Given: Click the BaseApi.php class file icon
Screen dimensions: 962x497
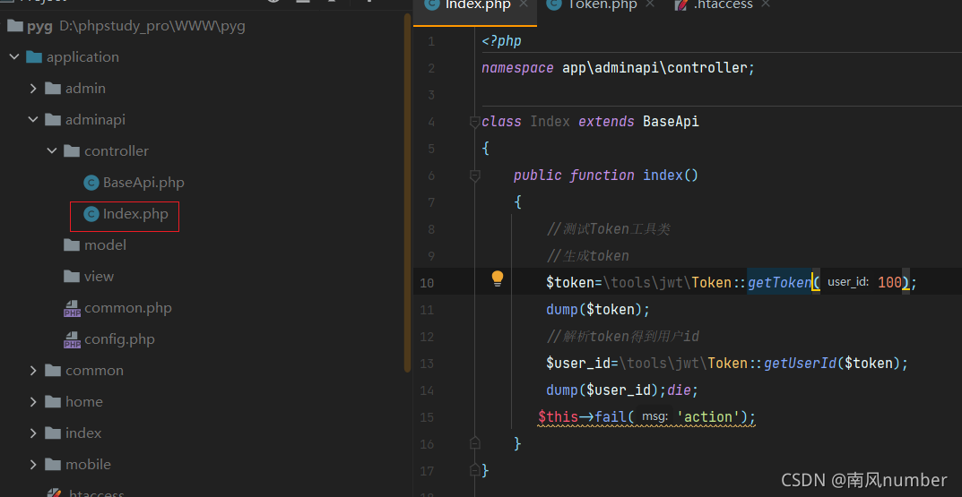Looking at the screenshot, I should (91, 183).
